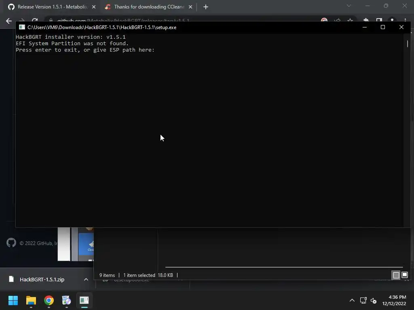The image size is (414, 310).
Task: Click '9 items' in Explorer status bar
Action: click(x=107, y=275)
